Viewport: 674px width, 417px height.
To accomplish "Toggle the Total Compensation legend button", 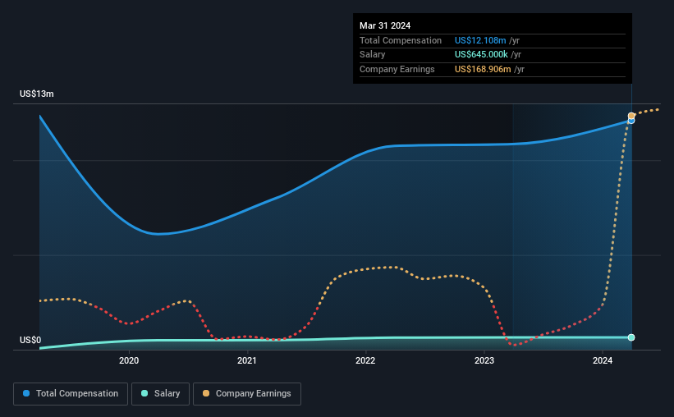I will tap(71, 394).
